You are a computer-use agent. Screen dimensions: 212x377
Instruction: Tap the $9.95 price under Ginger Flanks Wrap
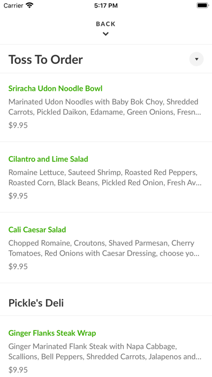click(18, 370)
